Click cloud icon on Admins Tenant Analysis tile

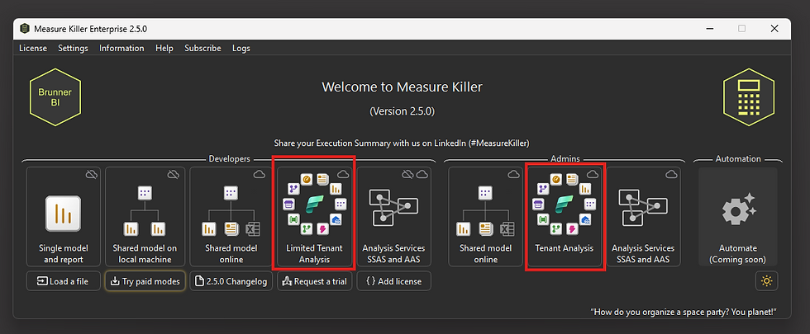(593, 175)
